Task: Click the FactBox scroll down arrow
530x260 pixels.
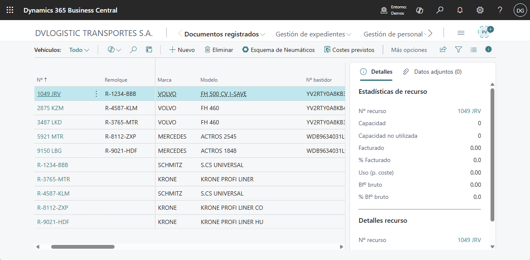Action: [x=493, y=247]
